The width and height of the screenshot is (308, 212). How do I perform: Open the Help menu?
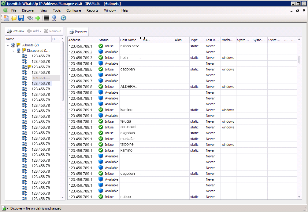click(x=124, y=10)
